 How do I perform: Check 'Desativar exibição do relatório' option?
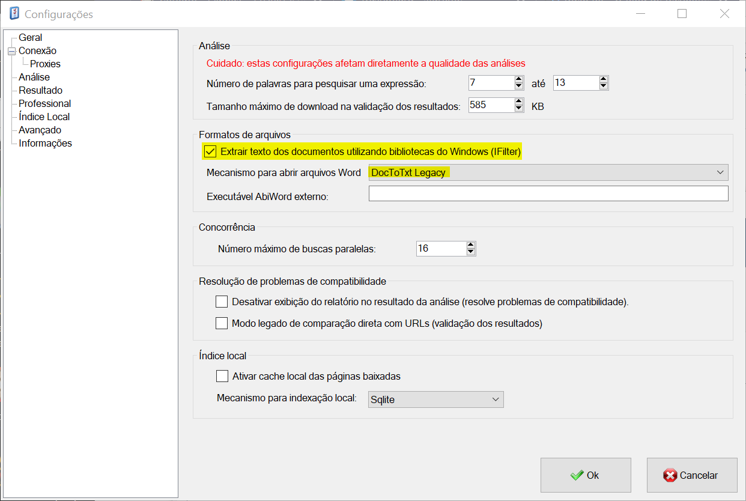point(222,301)
